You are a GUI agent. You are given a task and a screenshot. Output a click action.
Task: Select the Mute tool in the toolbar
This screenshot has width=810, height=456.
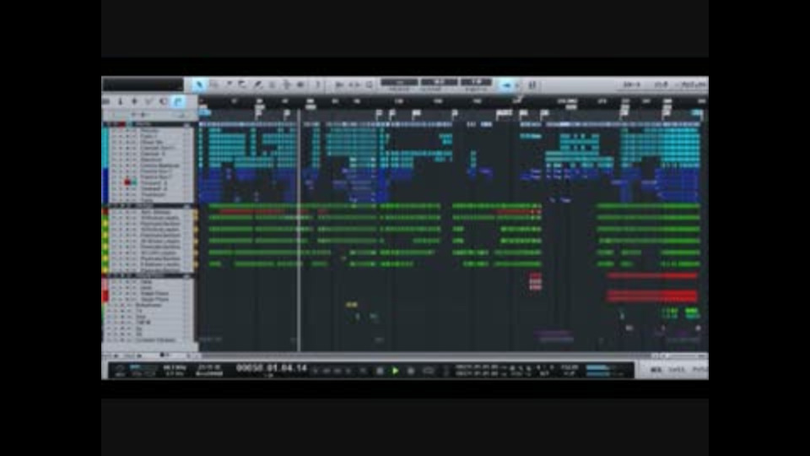(x=272, y=84)
